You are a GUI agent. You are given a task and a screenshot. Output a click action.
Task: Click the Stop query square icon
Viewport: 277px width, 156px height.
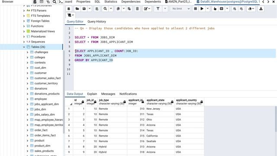(195, 9)
